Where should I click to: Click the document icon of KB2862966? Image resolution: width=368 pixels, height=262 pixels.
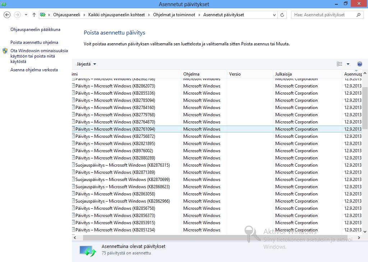point(73,201)
